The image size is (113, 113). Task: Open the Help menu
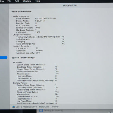pos(37,1)
